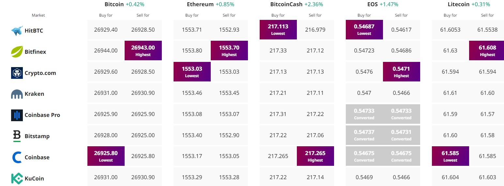This screenshot has width=504, height=186.
Task: Click the Coinbase Pro bars logo icon
Action: (17, 115)
